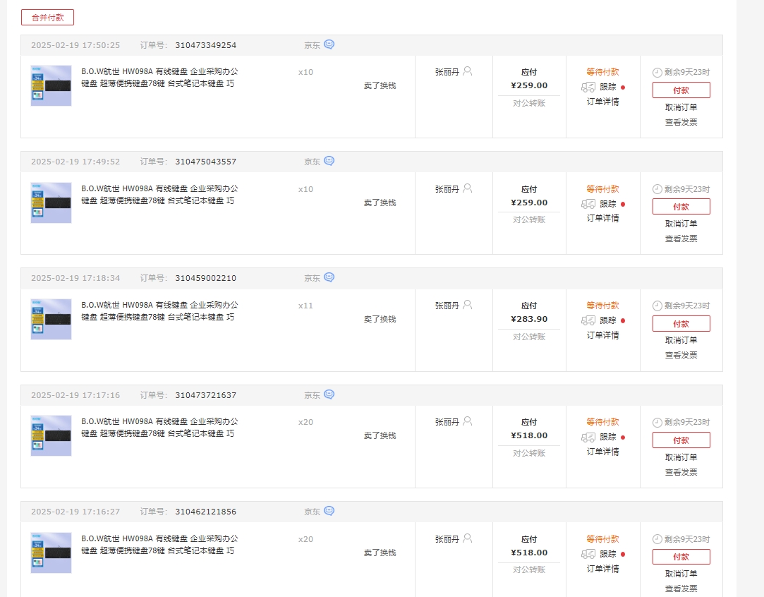
Task: Click 卖了换钱 in order 310473349254
Action: point(380,86)
